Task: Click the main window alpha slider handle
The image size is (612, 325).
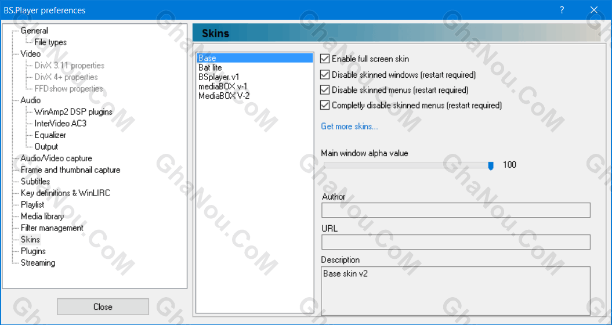Action: point(491,166)
